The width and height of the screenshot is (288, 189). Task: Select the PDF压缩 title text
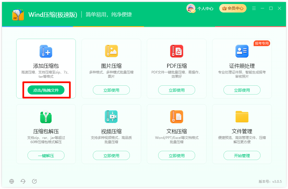click(177, 66)
